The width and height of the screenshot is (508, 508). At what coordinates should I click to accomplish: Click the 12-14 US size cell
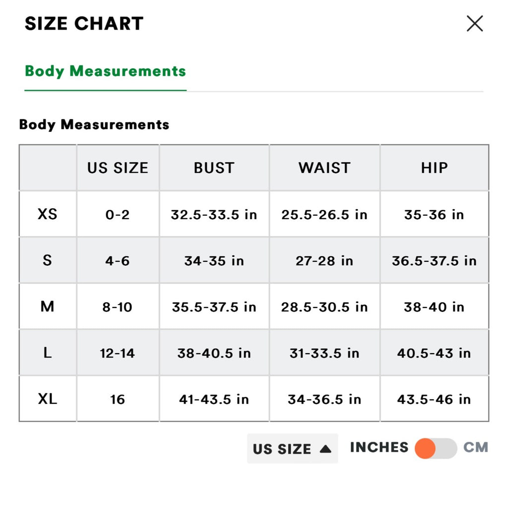click(118, 353)
